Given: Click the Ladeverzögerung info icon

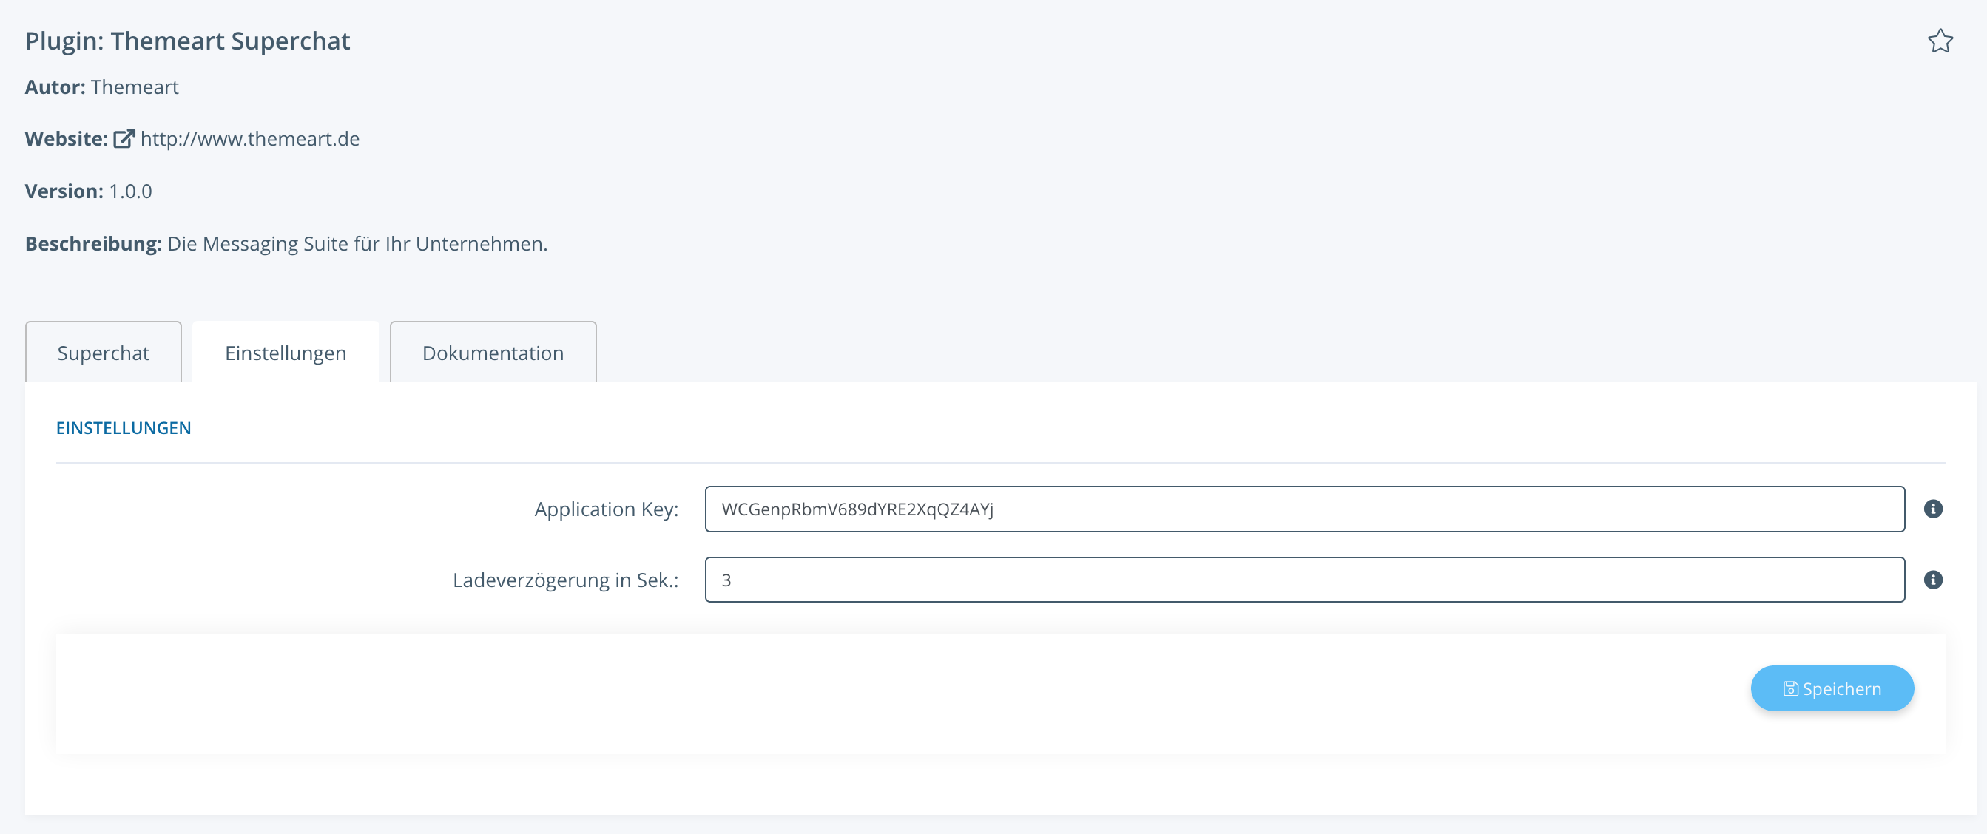Looking at the screenshot, I should (1933, 580).
